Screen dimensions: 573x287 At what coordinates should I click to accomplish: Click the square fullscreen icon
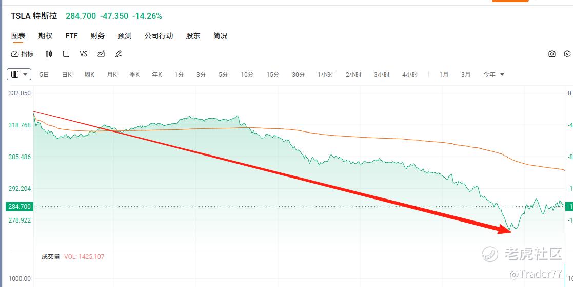click(66, 54)
